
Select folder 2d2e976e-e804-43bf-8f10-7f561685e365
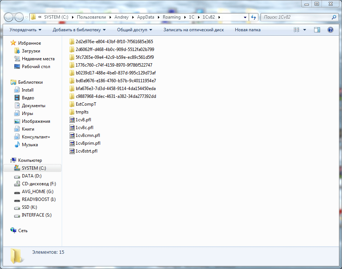click(x=111, y=42)
